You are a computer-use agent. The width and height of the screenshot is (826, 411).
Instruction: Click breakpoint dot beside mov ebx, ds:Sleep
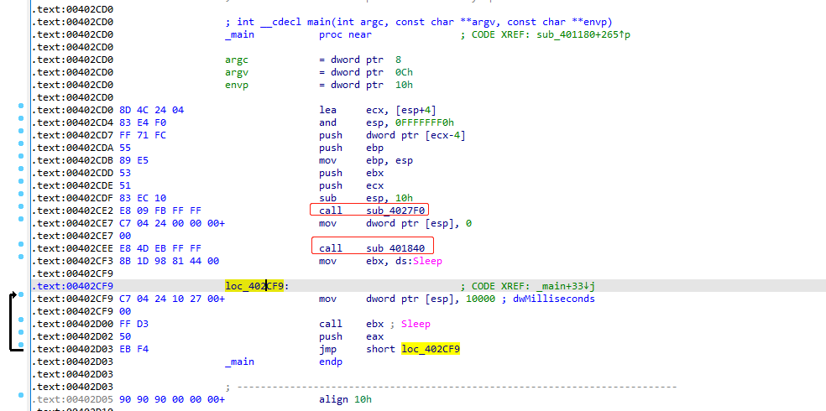coord(21,261)
